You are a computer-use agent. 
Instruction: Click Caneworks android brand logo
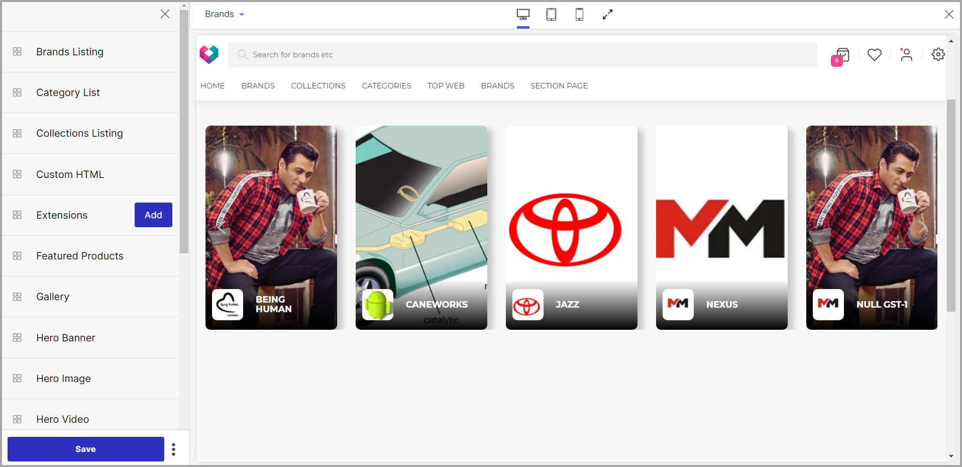pyautogui.click(x=378, y=305)
